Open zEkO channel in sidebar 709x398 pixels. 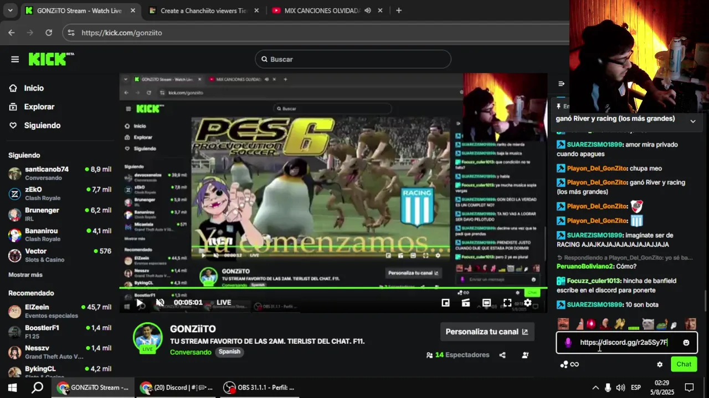pos(60,193)
